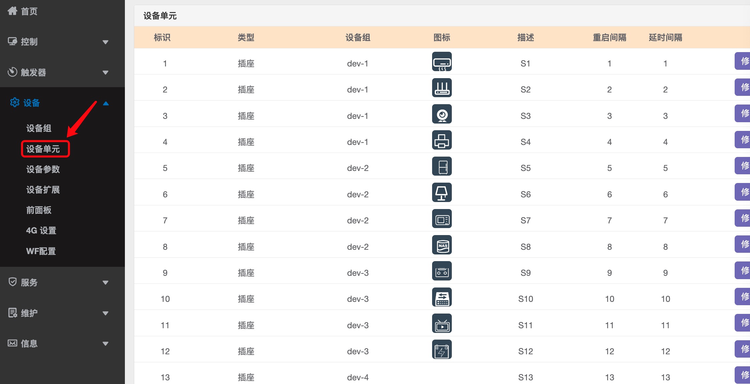Image resolution: width=750 pixels, height=384 pixels.
Task: Open the 4G 设置 submenu item
Action: 41,230
